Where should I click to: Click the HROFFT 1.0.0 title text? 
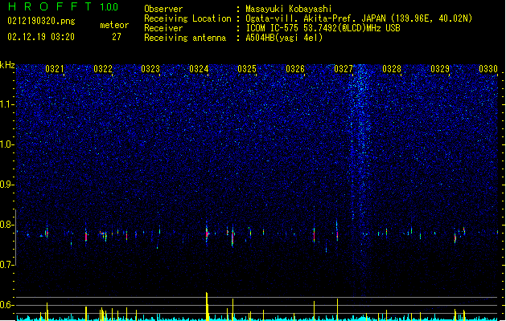pos(63,6)
